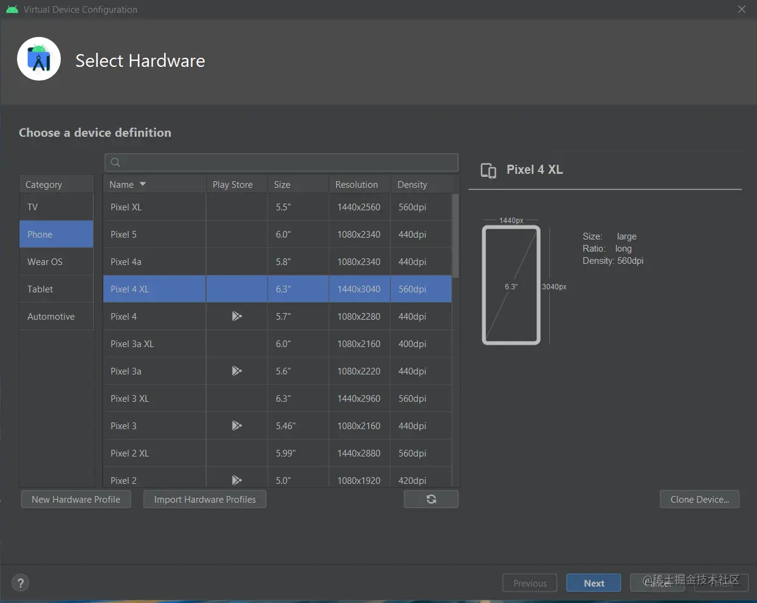Sort by Size column header
This screenshot has width=757, height=603.
(x=298, y=184)
